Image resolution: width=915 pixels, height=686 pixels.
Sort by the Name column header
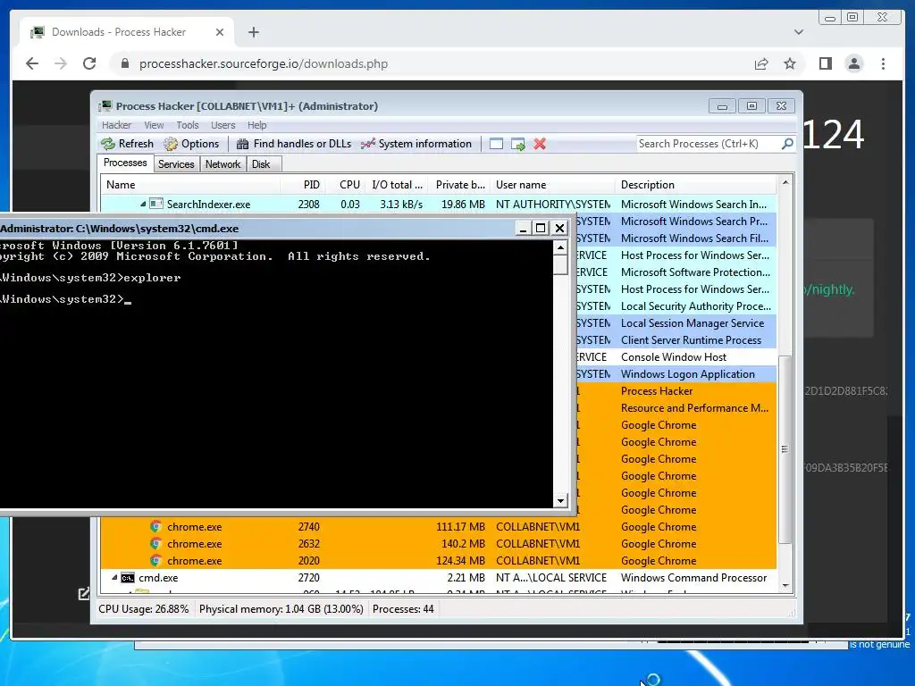pyautogui.click(x=190, y=185)
